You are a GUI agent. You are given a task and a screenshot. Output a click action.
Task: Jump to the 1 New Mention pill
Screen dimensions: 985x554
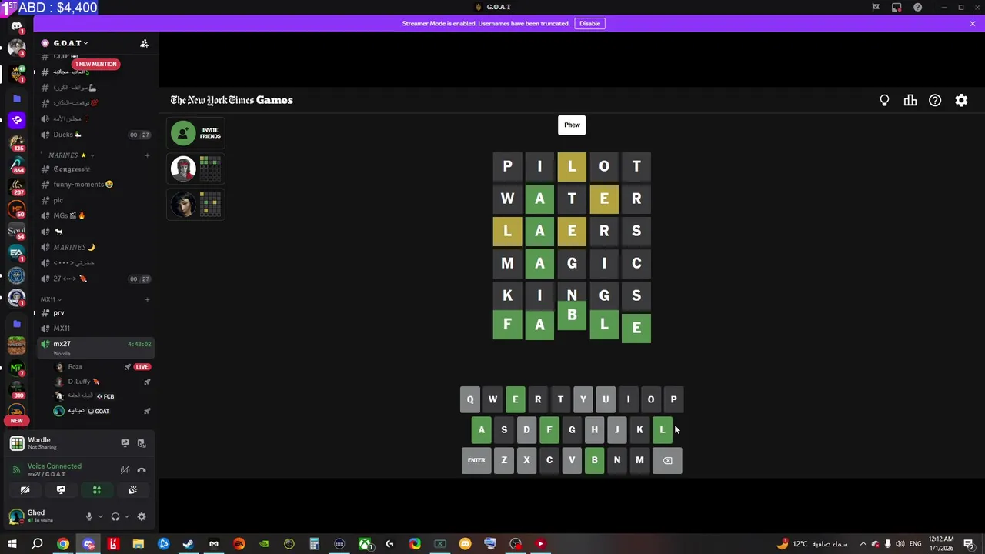[x=96, y=64]
